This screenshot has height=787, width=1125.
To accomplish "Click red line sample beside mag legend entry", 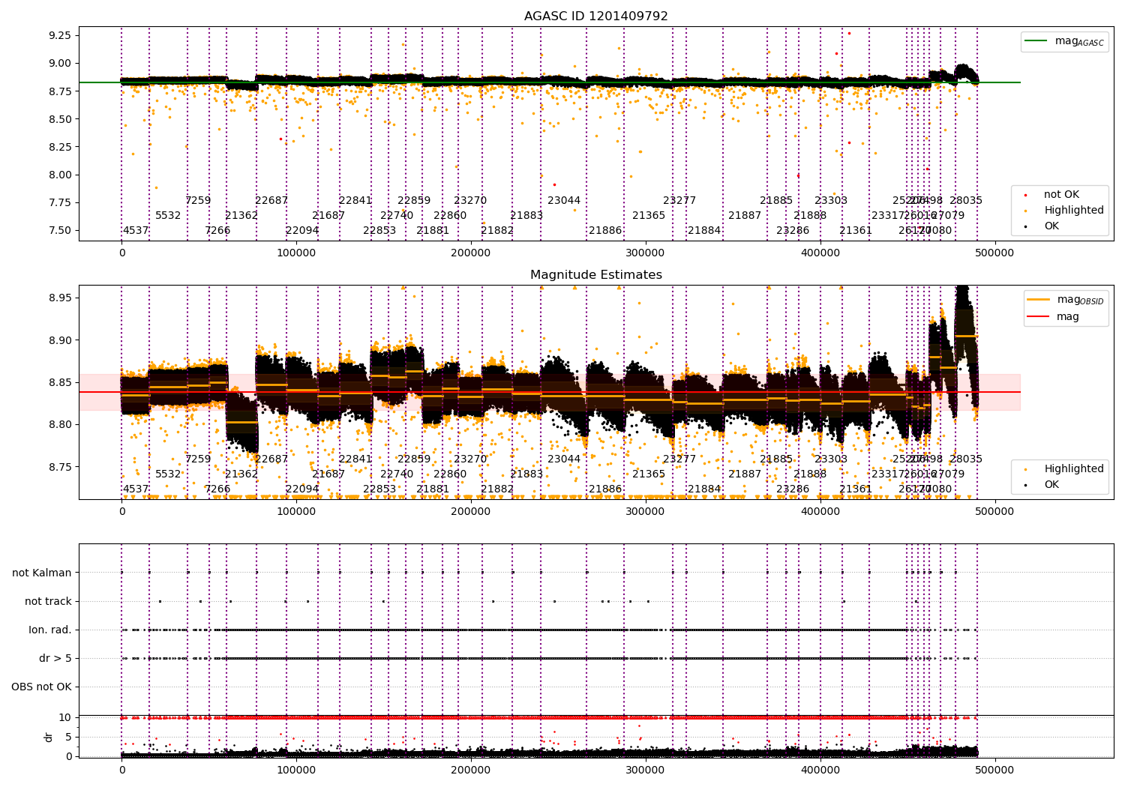I will 1039,317.
